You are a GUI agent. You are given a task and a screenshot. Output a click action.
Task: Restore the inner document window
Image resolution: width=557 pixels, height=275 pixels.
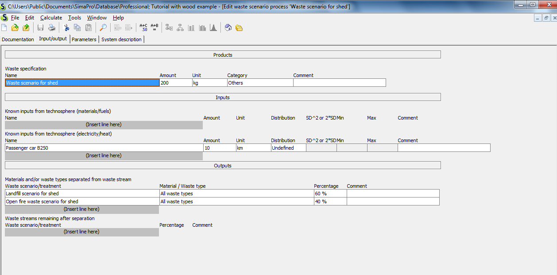tap(546, 18)
